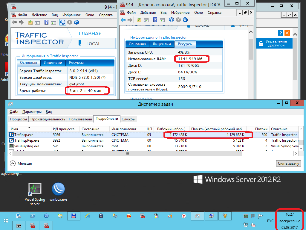Toggle console tree icon in front console toolbar
The width and height of the screenshot is (306, 230).
point(146,20)
